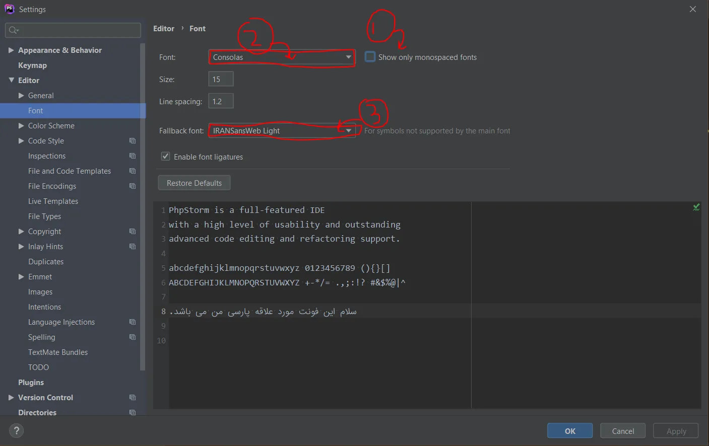
Task: Open help with the question mark button
Action: (16, 431)
